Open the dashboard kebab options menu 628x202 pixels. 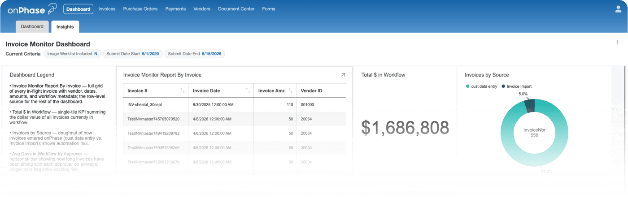[618, 42]
